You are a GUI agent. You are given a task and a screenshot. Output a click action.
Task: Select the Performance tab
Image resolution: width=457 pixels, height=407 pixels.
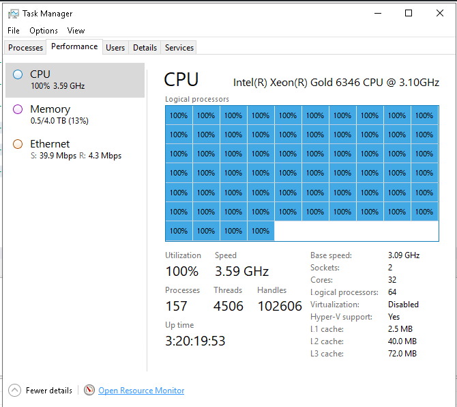pyautogui.click(x=74, y=46)
